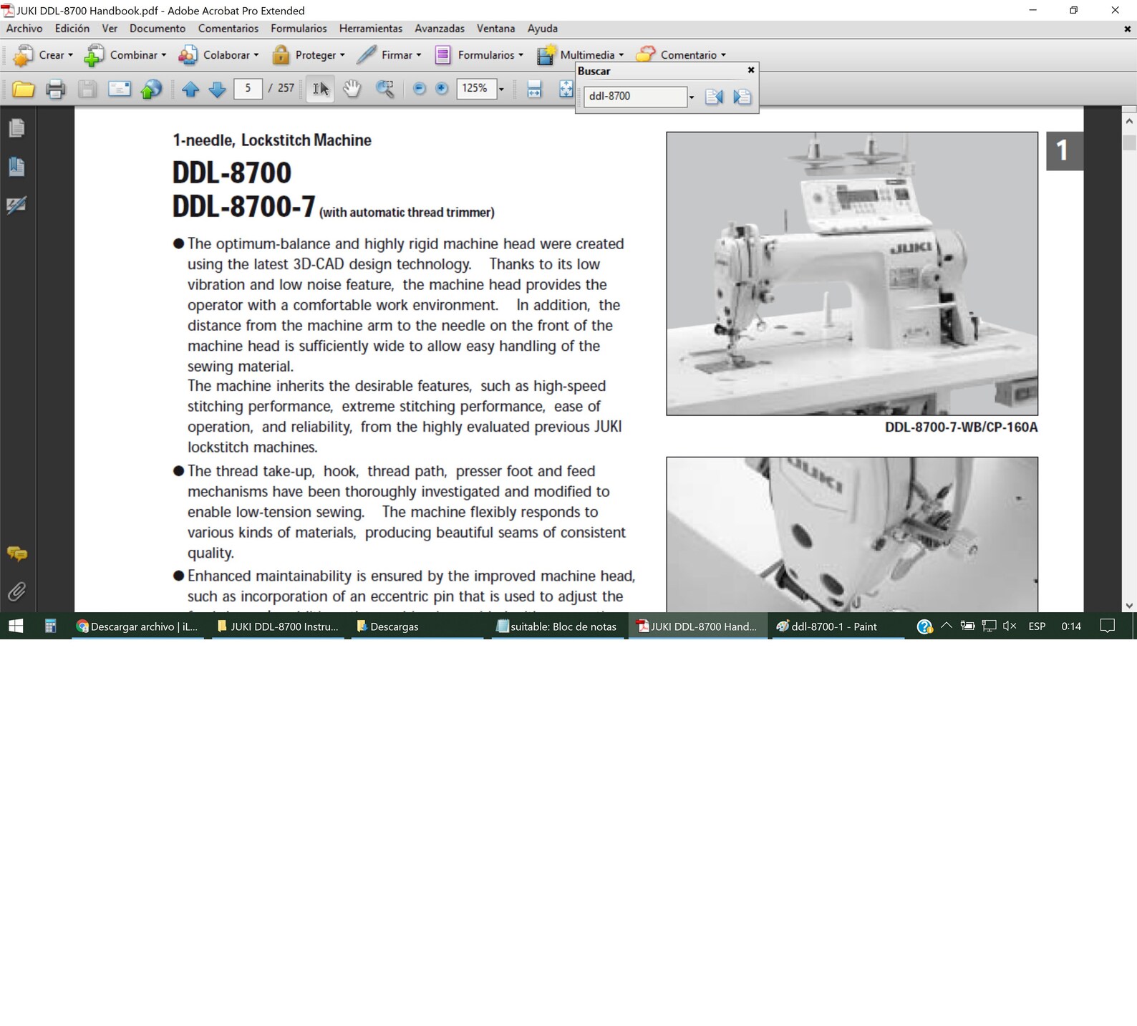Click the muted volume tray icon
1137x1026 pixels.
click(x=1010, y=626)
